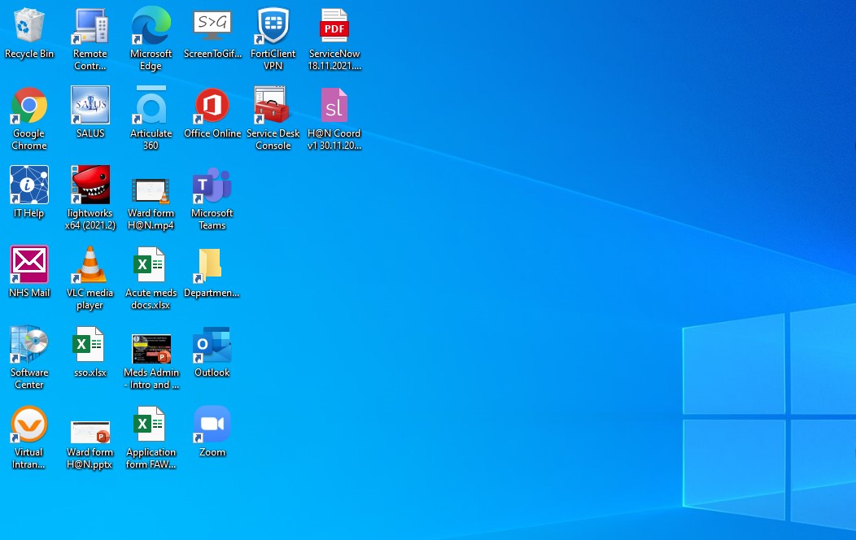The height and width of the screenshot is (540, 856).
Task: Select the Recycle Bin icon
Action: click(x=29, y=26)
